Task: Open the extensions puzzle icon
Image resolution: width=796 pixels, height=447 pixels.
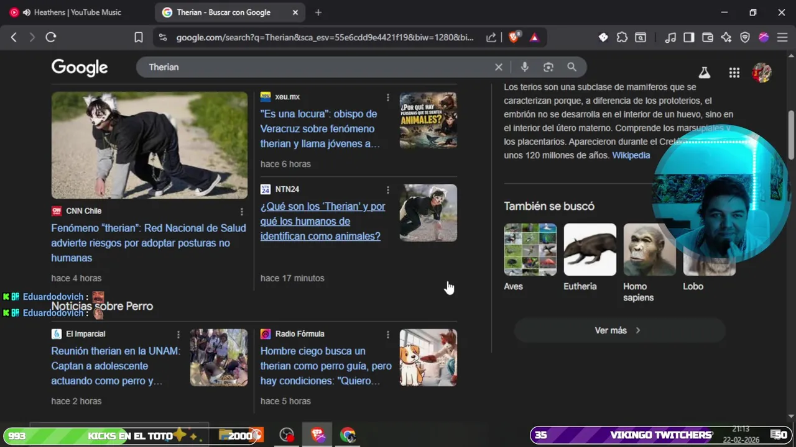Action: (622, 37)
